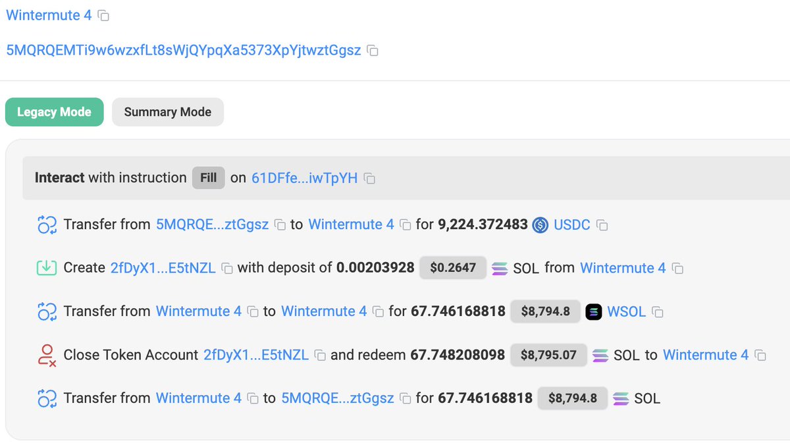Viewport: 790px width, 443px height.
Task: Open Wintermute 4 link in Close Token row
Action: click(x=706, y=355)
